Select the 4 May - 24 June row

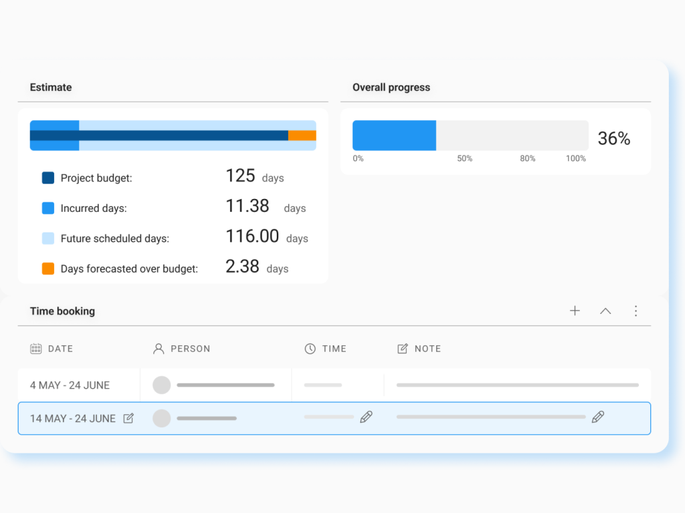[70, 385]
